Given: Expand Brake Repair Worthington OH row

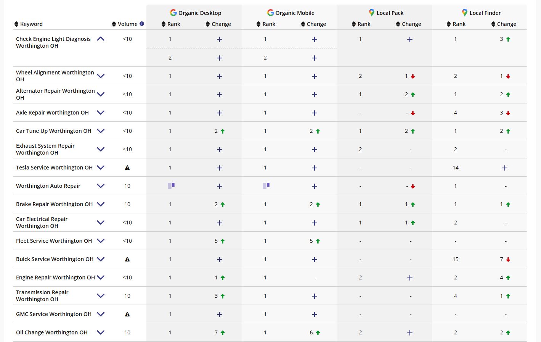Looking at the screenshot, I should 101,204.
